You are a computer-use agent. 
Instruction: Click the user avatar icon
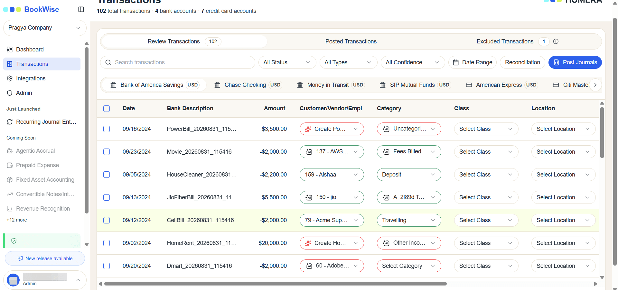coord(13,280)
